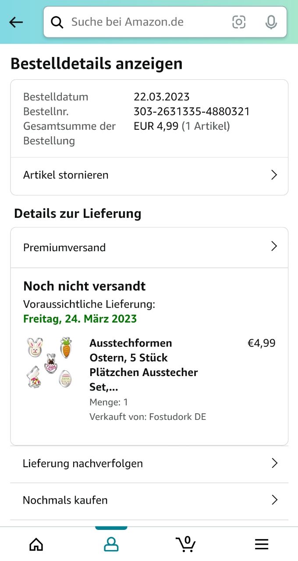Focus the Suche bei Amazon.de field
The width and height of the screenshot is (298, 561).
[x=145, y=22]
